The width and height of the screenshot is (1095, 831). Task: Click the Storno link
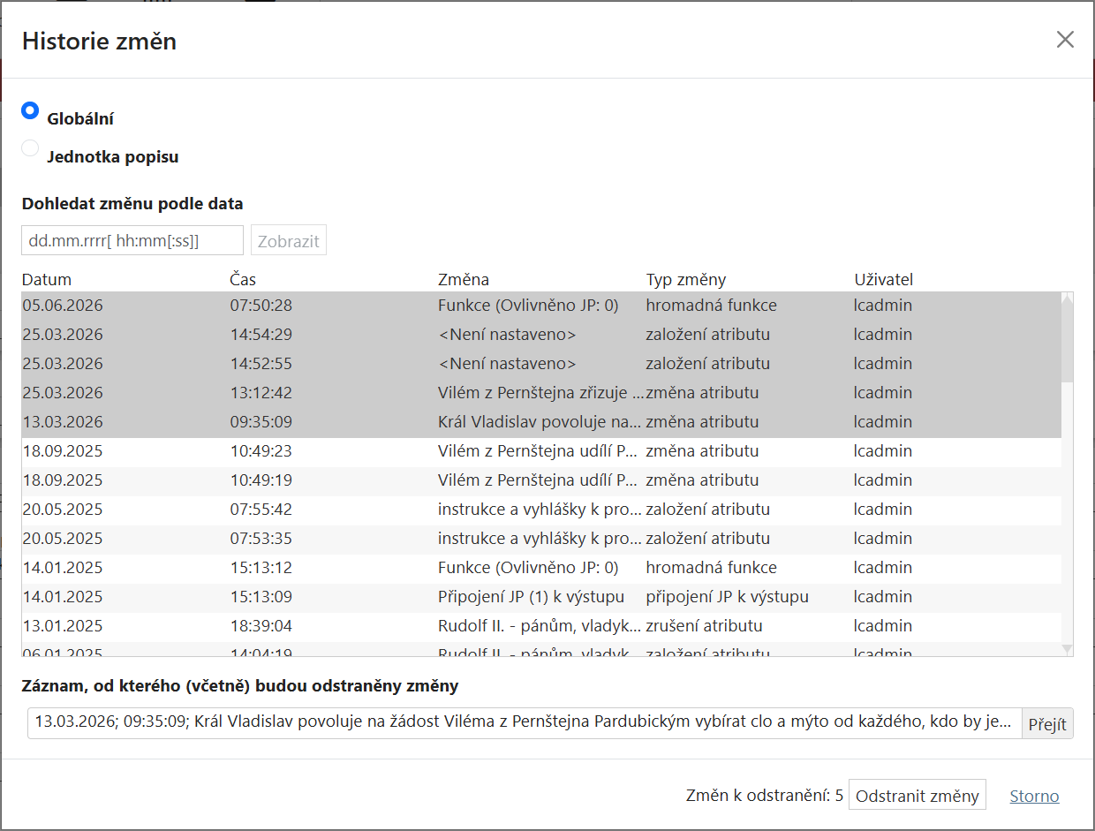point(1034,796)
